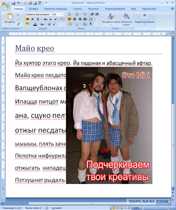Switch to Full Screen Reading view
Viewport: 176px width, 210px height.
(117, 208)
